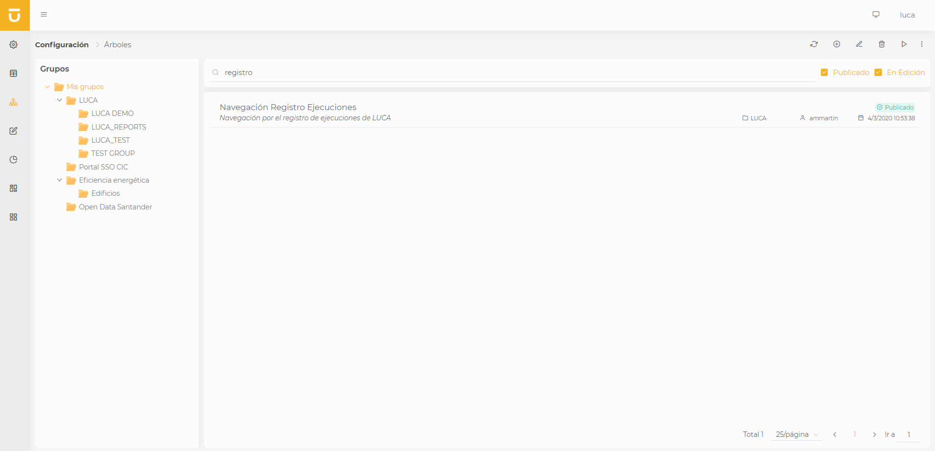Open the 25/página page size dropdown
Viewport: 935px width, 451px height.
tap(797, 434)
